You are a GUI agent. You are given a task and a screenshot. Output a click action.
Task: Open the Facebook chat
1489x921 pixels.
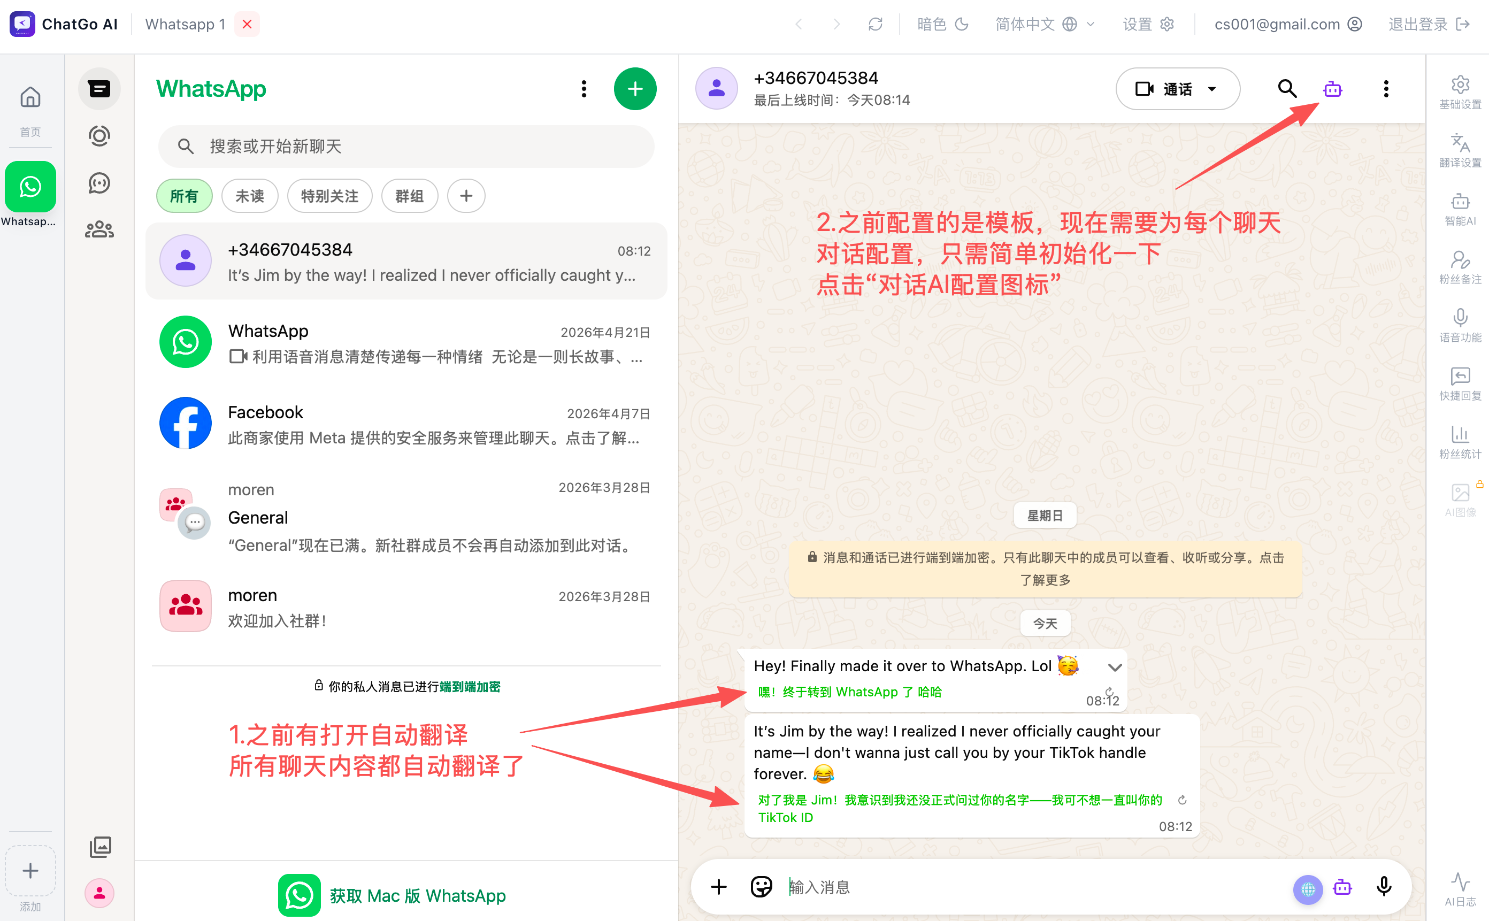click(x=406, y=424)
